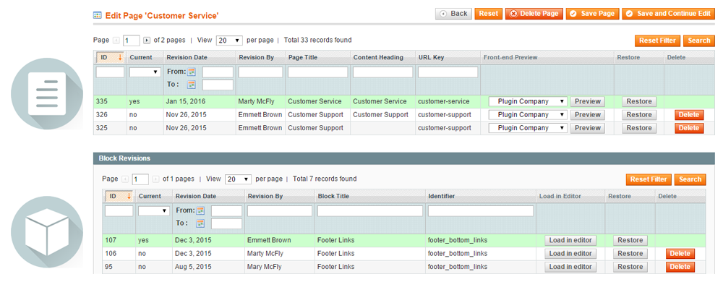Viewport: 723px width, 282px height.
Task: Load block revision 106 in editor
Action: point(570,253)
